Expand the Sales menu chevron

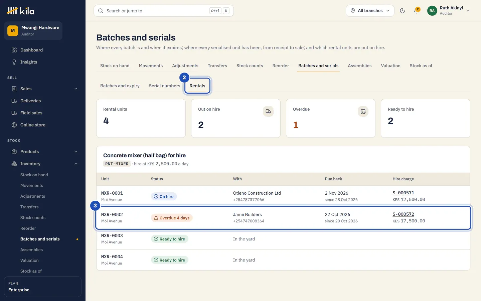(76, 89)
